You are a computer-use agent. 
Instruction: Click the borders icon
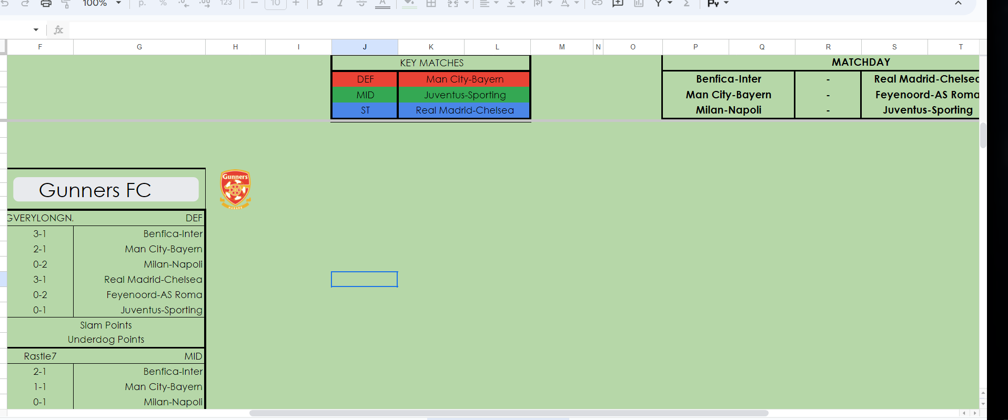(431, 3)
